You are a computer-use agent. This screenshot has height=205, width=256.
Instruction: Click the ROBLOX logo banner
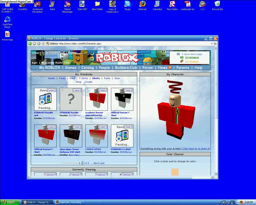[117, 58]
